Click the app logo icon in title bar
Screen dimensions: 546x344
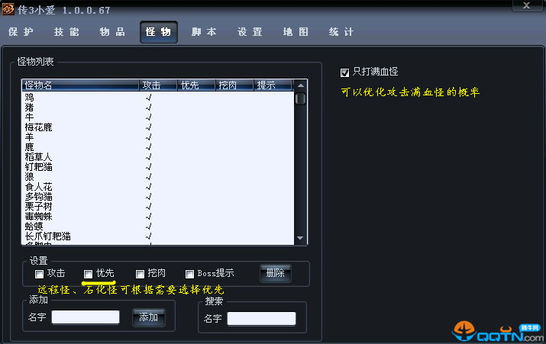(x=8, y=7)
